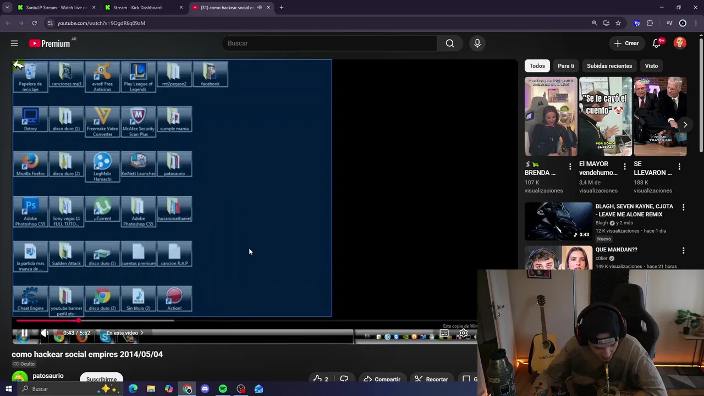Viewport: 704px width, 396px height.
Task: Expand 'En este video' chapters
Action: [x=125, y=333]
